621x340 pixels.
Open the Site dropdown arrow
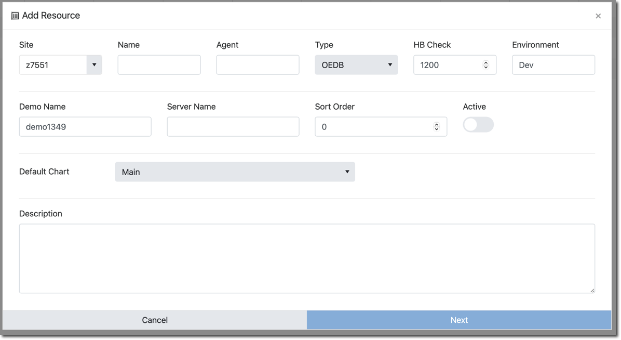coord(95,64)
